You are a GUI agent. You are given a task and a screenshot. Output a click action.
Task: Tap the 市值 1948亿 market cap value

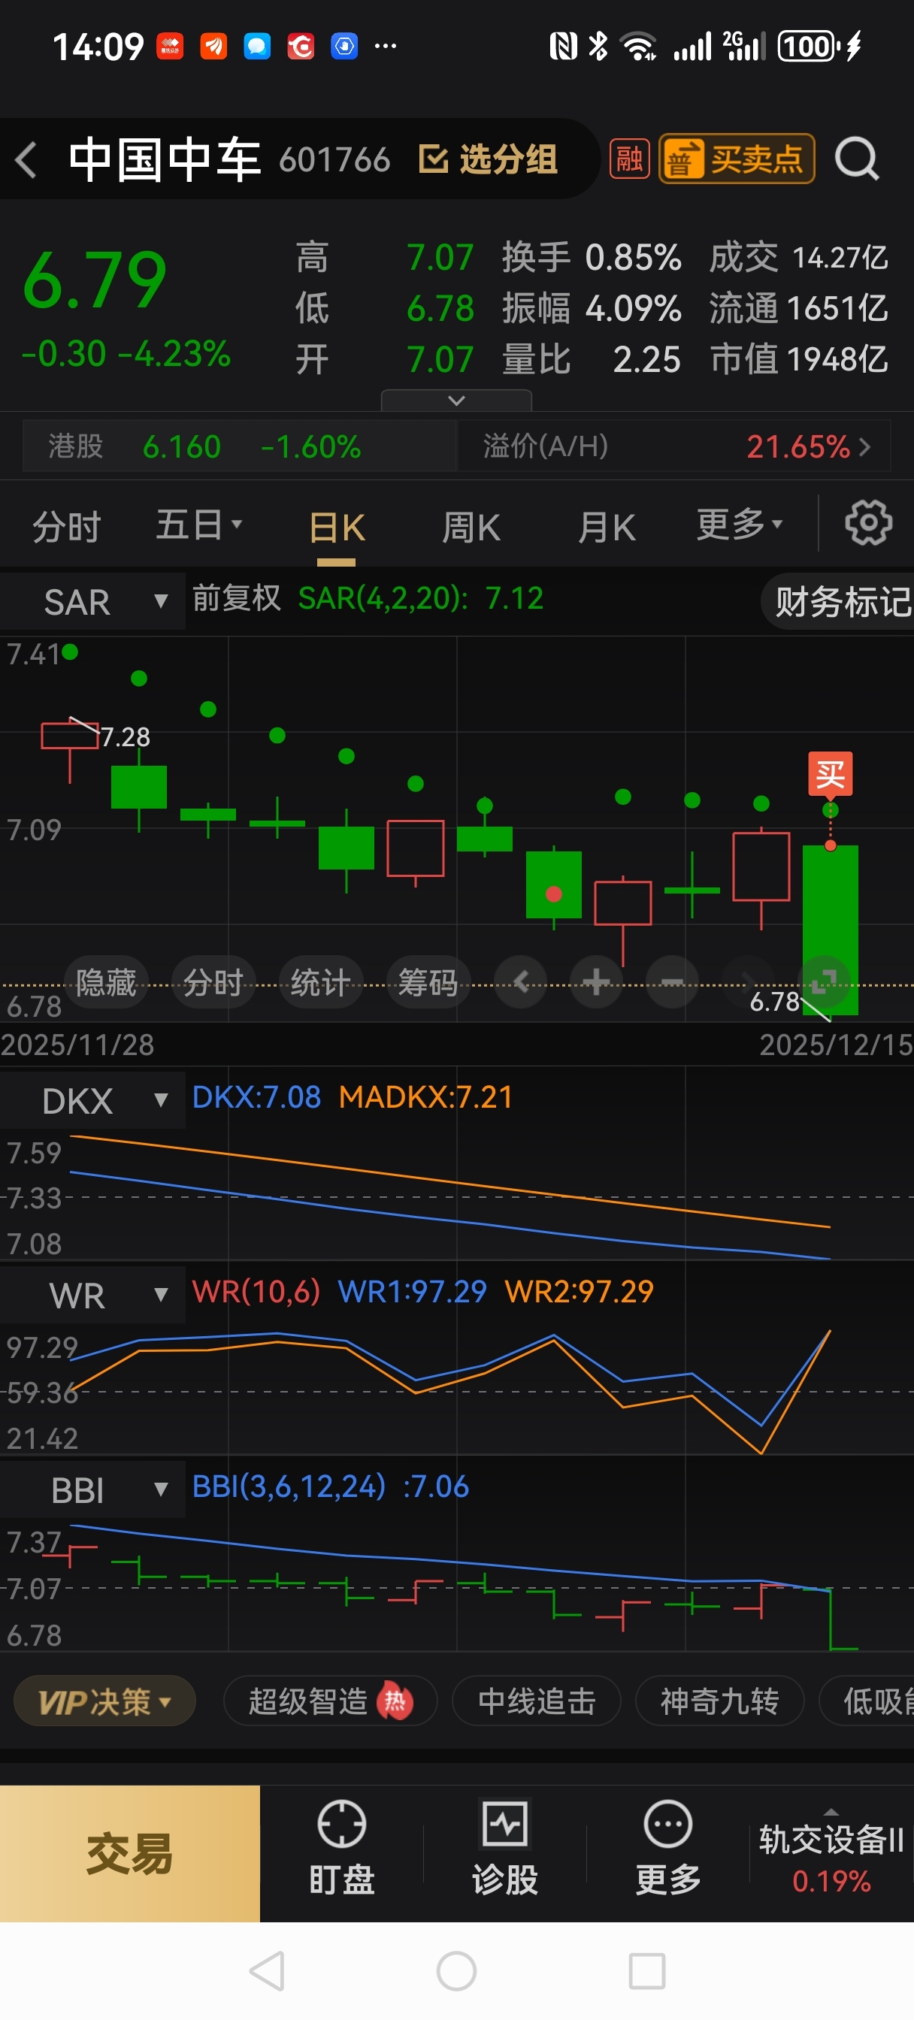point(799,359)
